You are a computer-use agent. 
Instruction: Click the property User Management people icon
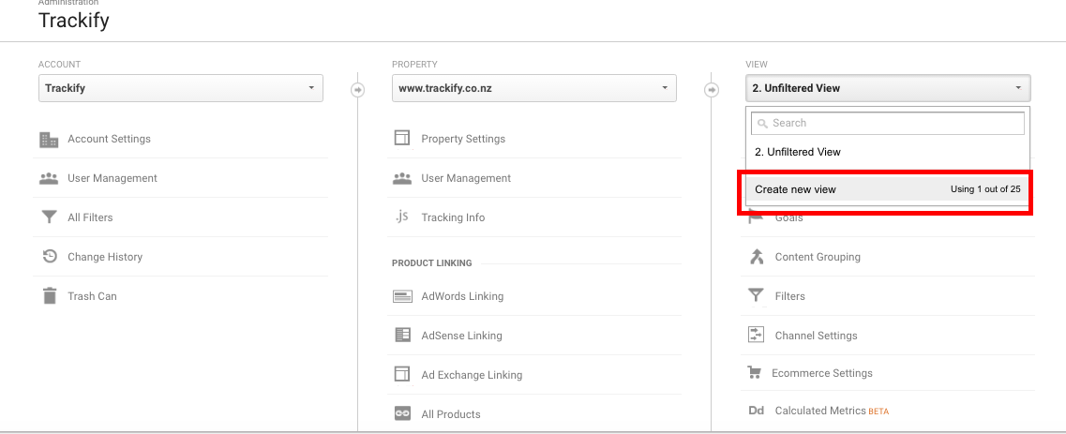tap(402, 179)
